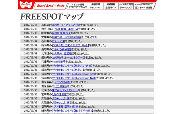175x114 pixels.
Task: Click the 福岡県の prefecture text
Action: coord(46,107)
